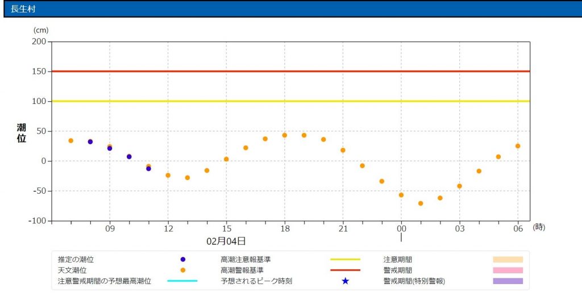Click the (cm) unit label
The width and height of the screenshot is (582, 300).
tap(41, 30)
